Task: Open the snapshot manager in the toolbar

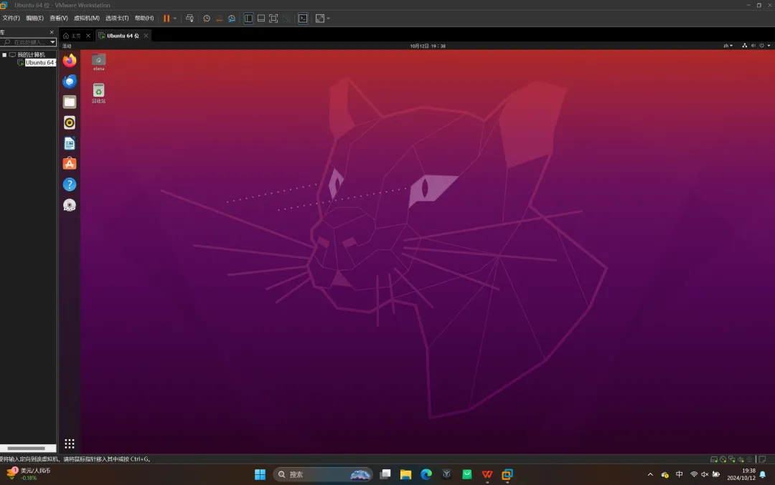Action: (x=231, y=18)
